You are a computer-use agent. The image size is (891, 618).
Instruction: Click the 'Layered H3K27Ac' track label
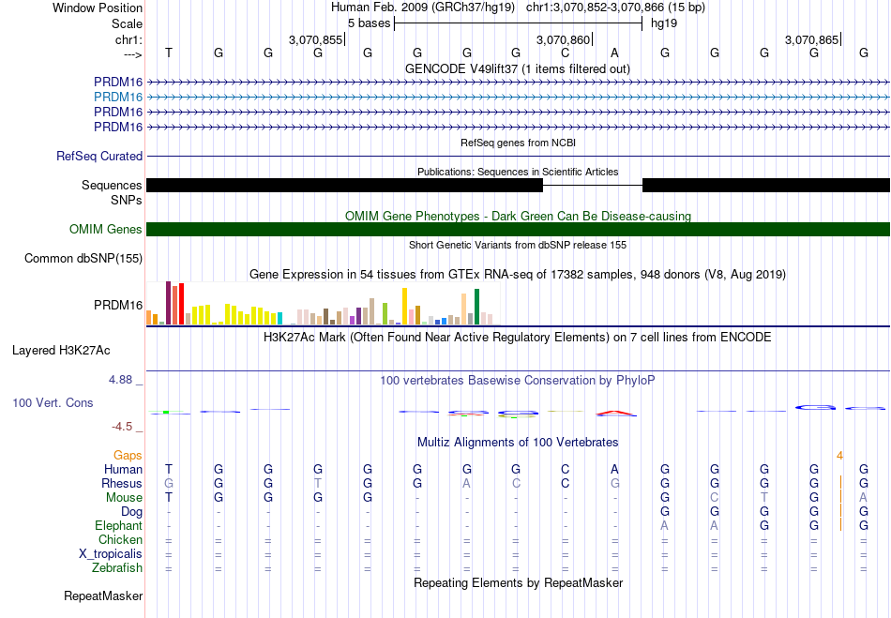[x=61, y=351]
